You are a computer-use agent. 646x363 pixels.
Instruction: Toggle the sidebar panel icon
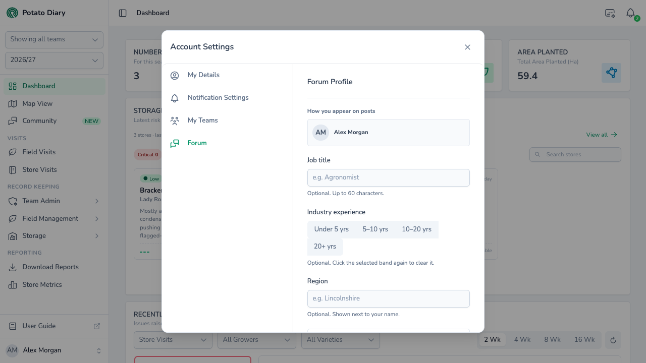click(x=123, y=13)
